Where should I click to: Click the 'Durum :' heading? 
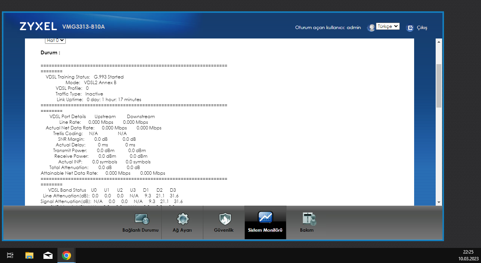pyautogui.click(x=51, y=53)
